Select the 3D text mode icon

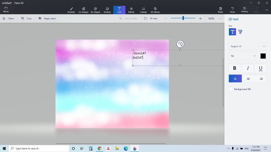coord(240,32)
